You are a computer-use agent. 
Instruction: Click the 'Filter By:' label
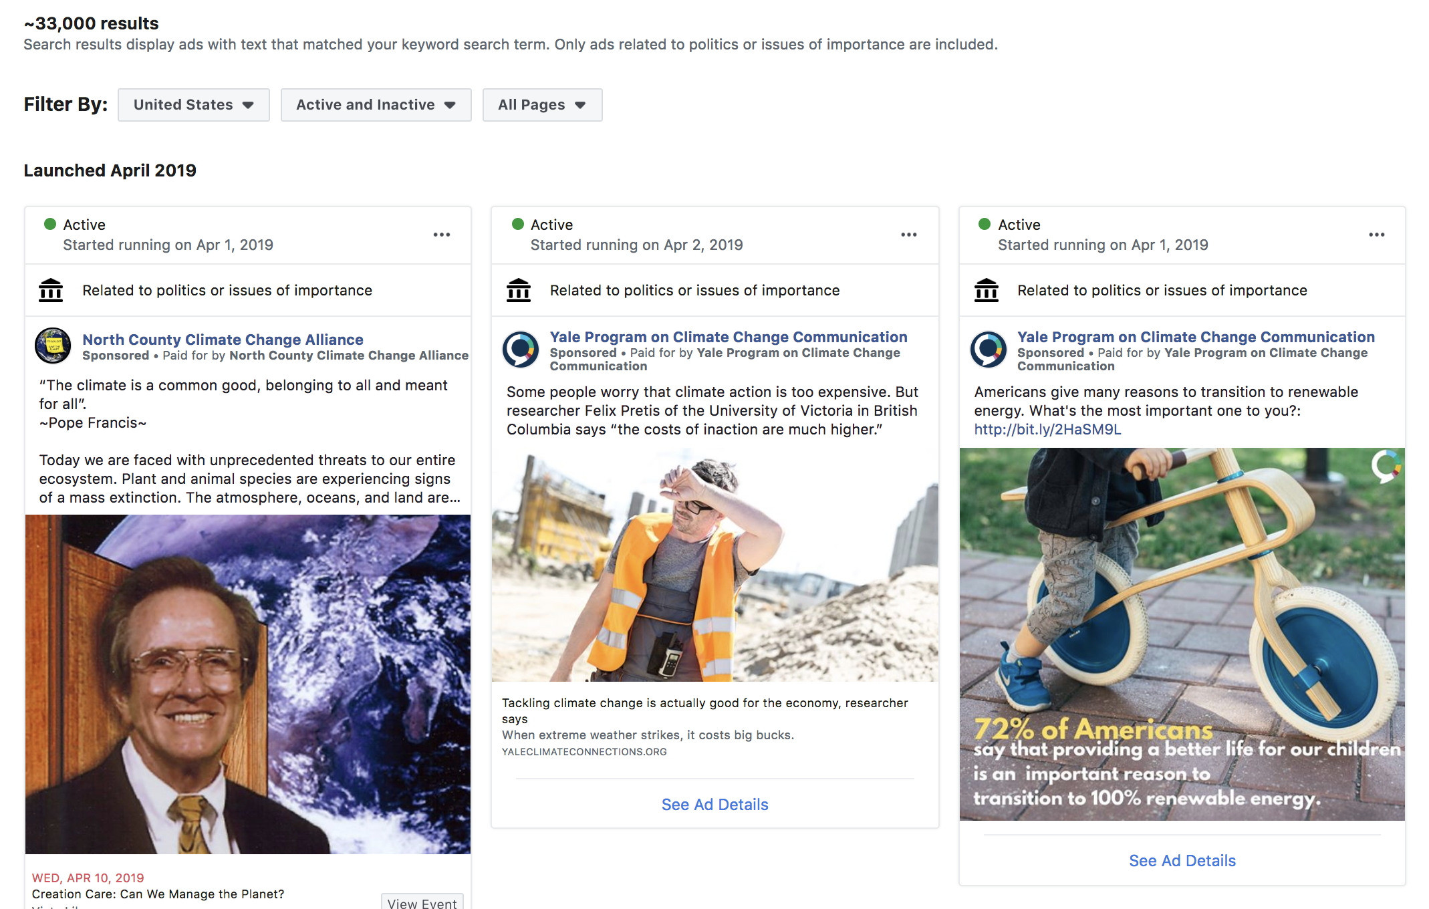pos(66,104)
